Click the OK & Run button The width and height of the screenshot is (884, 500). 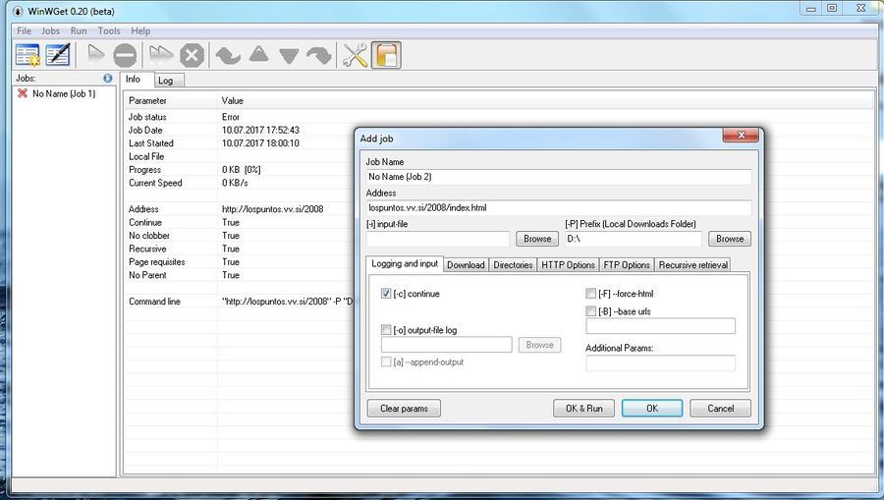pyautogui.click(x=584, y=408)
